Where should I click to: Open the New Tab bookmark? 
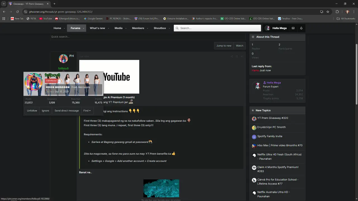point(17,19)
